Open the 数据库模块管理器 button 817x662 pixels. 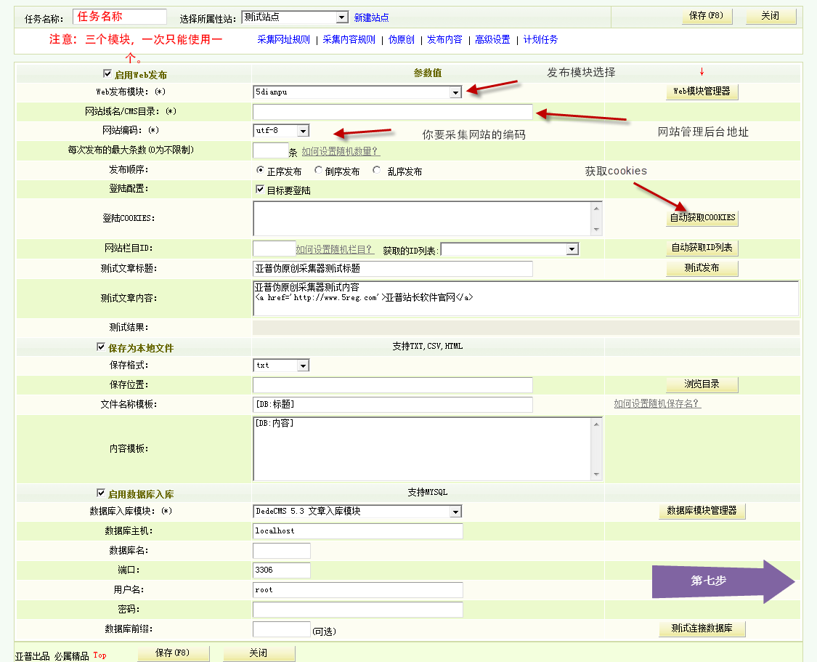702,511
